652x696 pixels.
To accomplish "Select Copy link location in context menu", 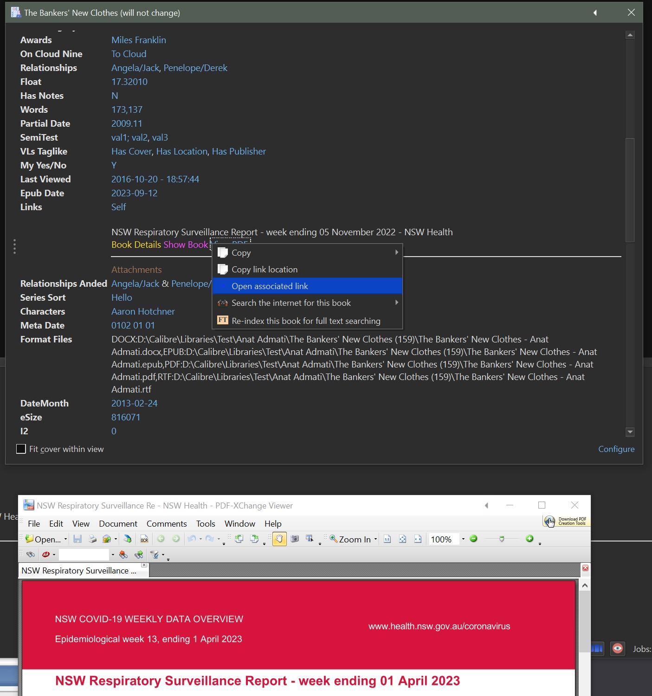I will point(307,270).
